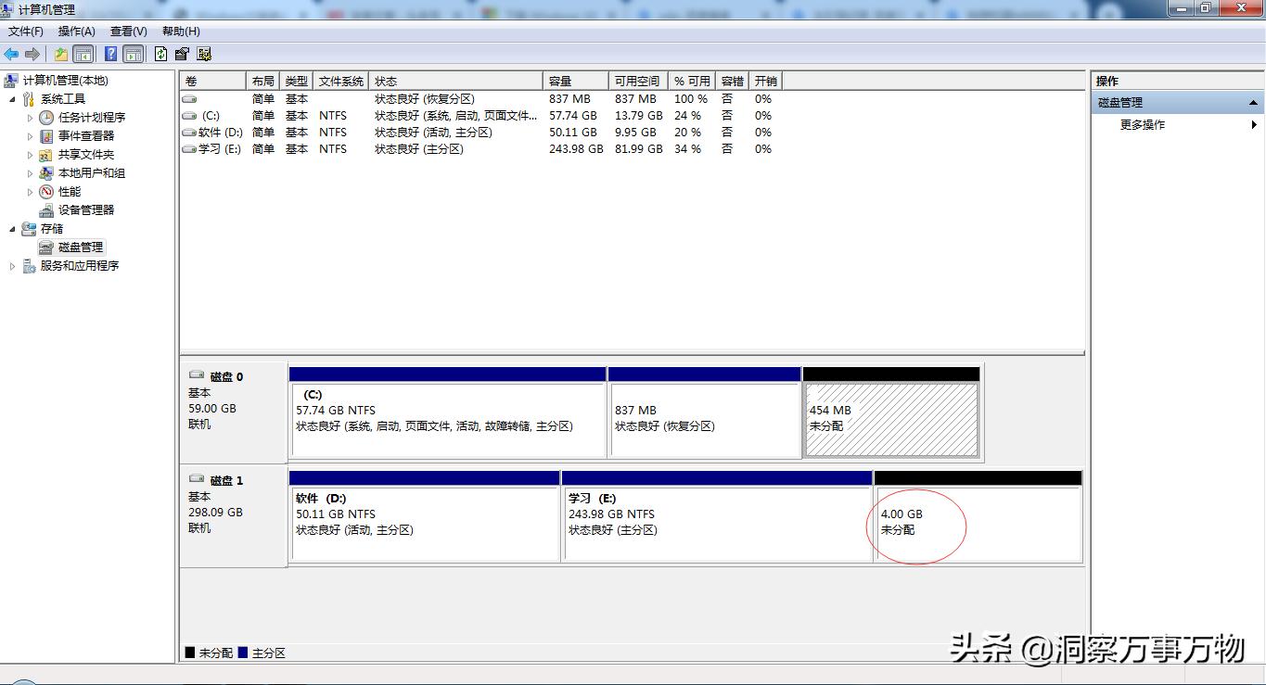Open the 帮助(H) menu

(181, 32)
